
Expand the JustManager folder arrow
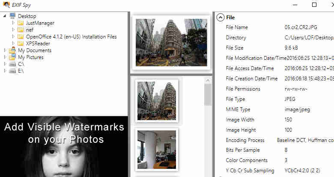pyautogui.click(x=13, y=23)
